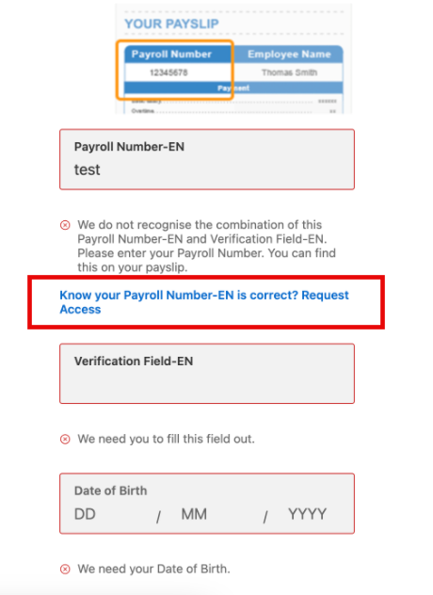This screenshot has width=433, height=595.
Task: Click the Payroll Number-EN input containing 'test'
Action: click(x=207, y=159)
